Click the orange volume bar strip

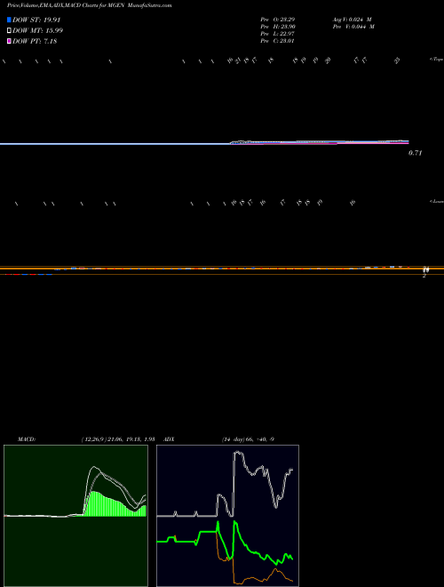point(222,270)
